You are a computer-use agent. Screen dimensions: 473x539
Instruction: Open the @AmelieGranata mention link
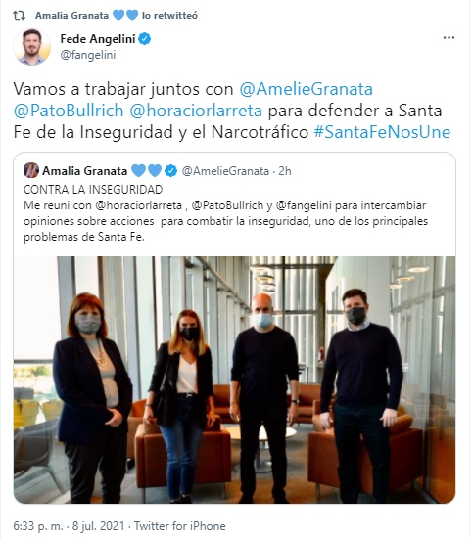pos(307,89)
